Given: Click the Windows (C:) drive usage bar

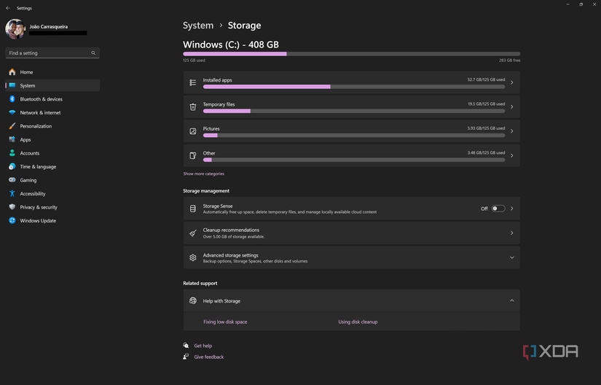Looking at the screenshot, I should pos(351,54).
